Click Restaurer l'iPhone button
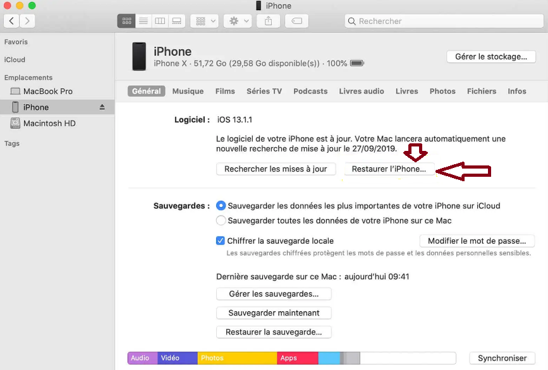This screenshot has width=548, height=370. point(389,169)
